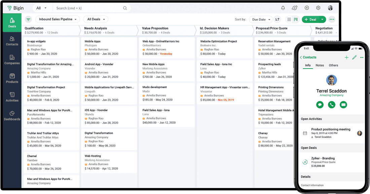Tap the email icon under Terrel Scaddon
The height and width of the screenshot is (194, 370).
[343, 105]
